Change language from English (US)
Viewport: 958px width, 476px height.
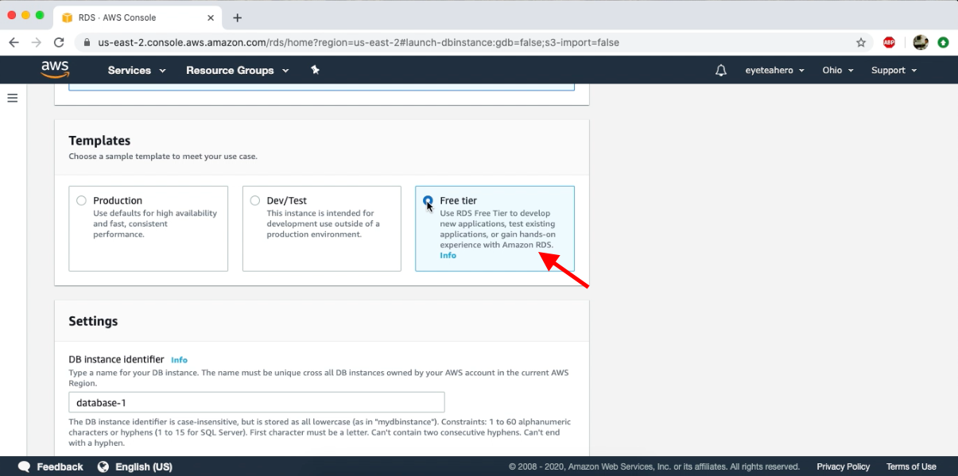click(x=144, y=466)
